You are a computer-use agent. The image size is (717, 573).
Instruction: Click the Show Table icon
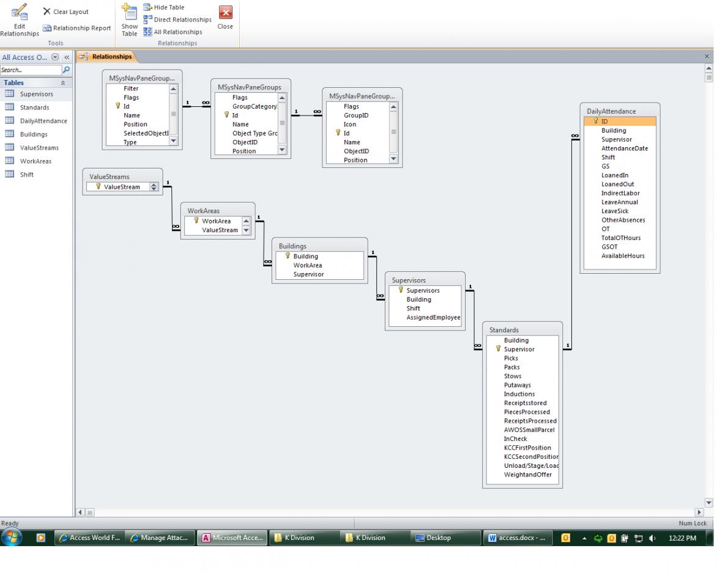tap(129, 20)
